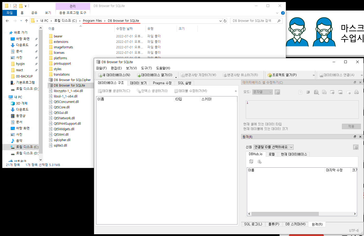Expand the Explorer ribbon chevron
Image resolution: width=364 pixels, height=236 pixels.
point(277,13)
